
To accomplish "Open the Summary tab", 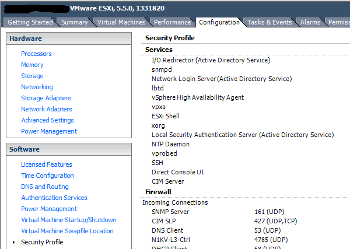I will 74,22.
